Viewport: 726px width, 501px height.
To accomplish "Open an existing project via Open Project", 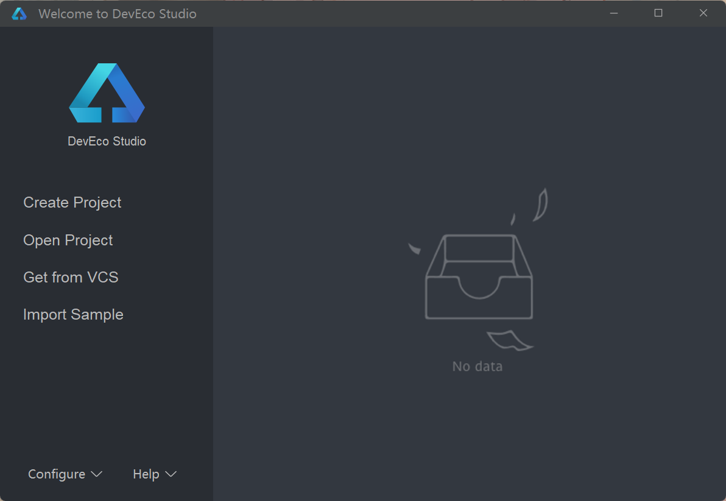I will [68, 240].
